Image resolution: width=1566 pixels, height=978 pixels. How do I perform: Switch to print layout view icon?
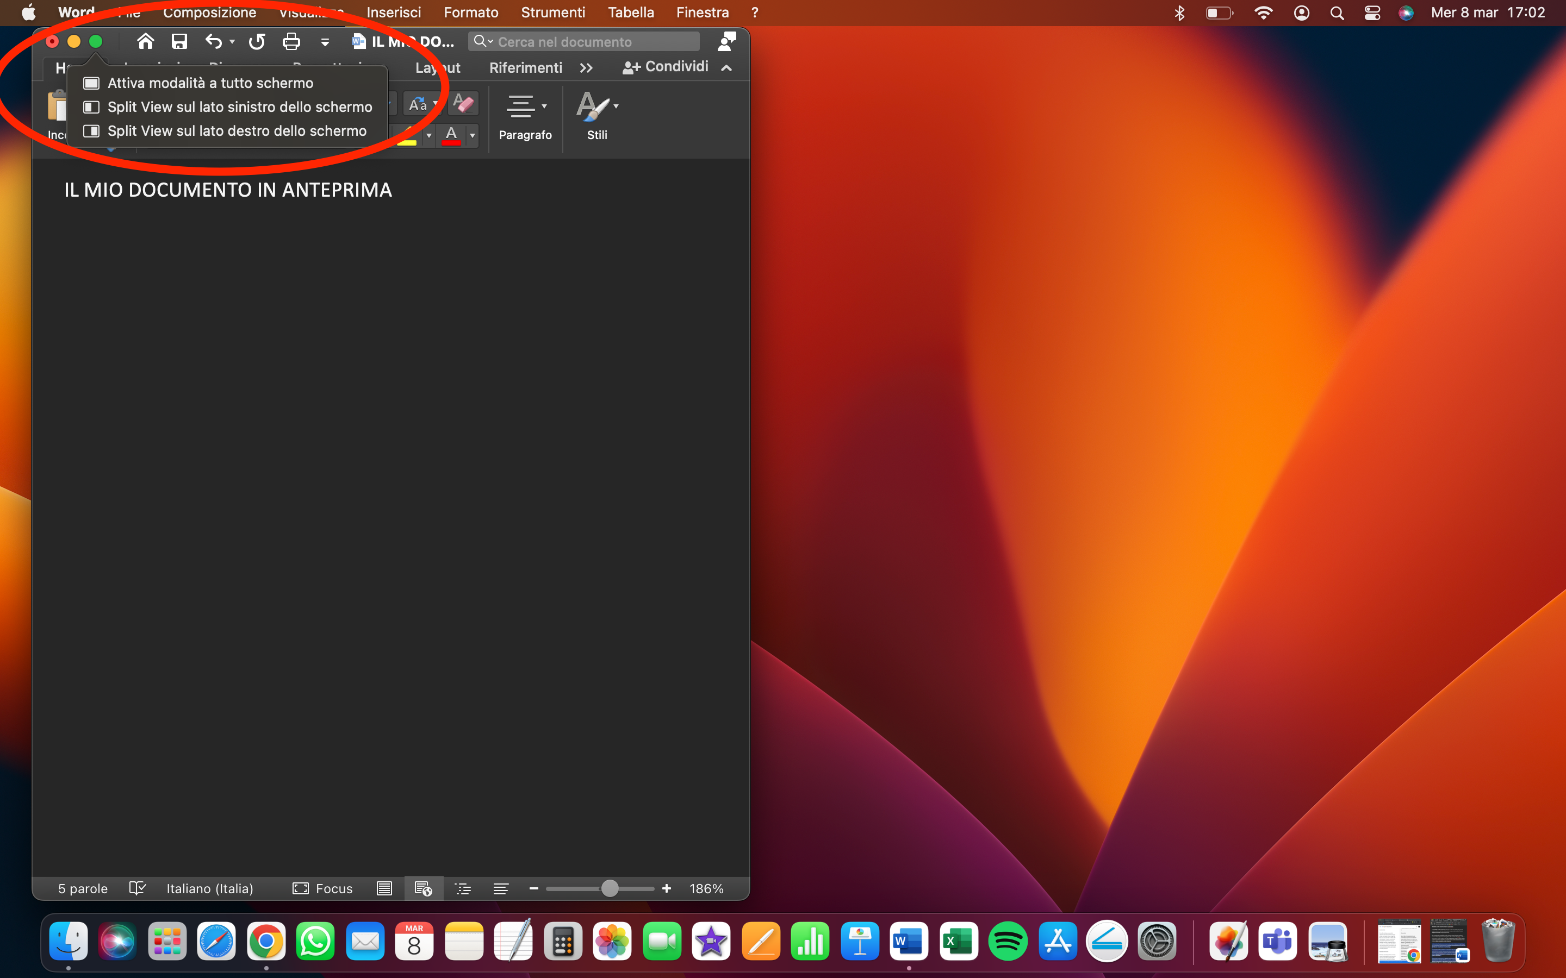pos(384,888)
